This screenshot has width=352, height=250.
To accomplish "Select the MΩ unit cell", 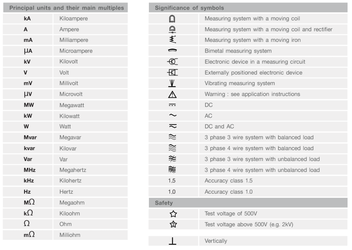I will 28,203.
